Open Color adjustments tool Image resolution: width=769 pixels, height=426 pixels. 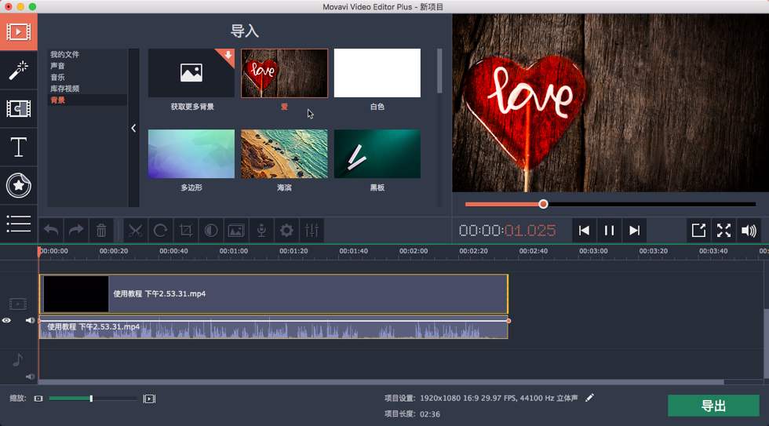point(211,231)
